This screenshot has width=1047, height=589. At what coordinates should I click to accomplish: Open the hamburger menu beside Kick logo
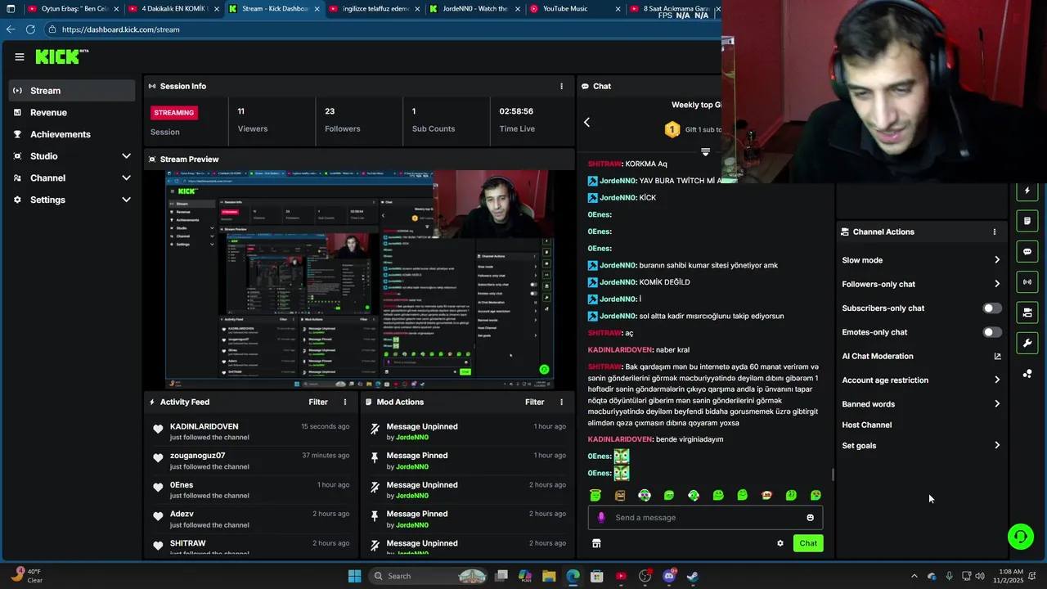tap(20, 56)
